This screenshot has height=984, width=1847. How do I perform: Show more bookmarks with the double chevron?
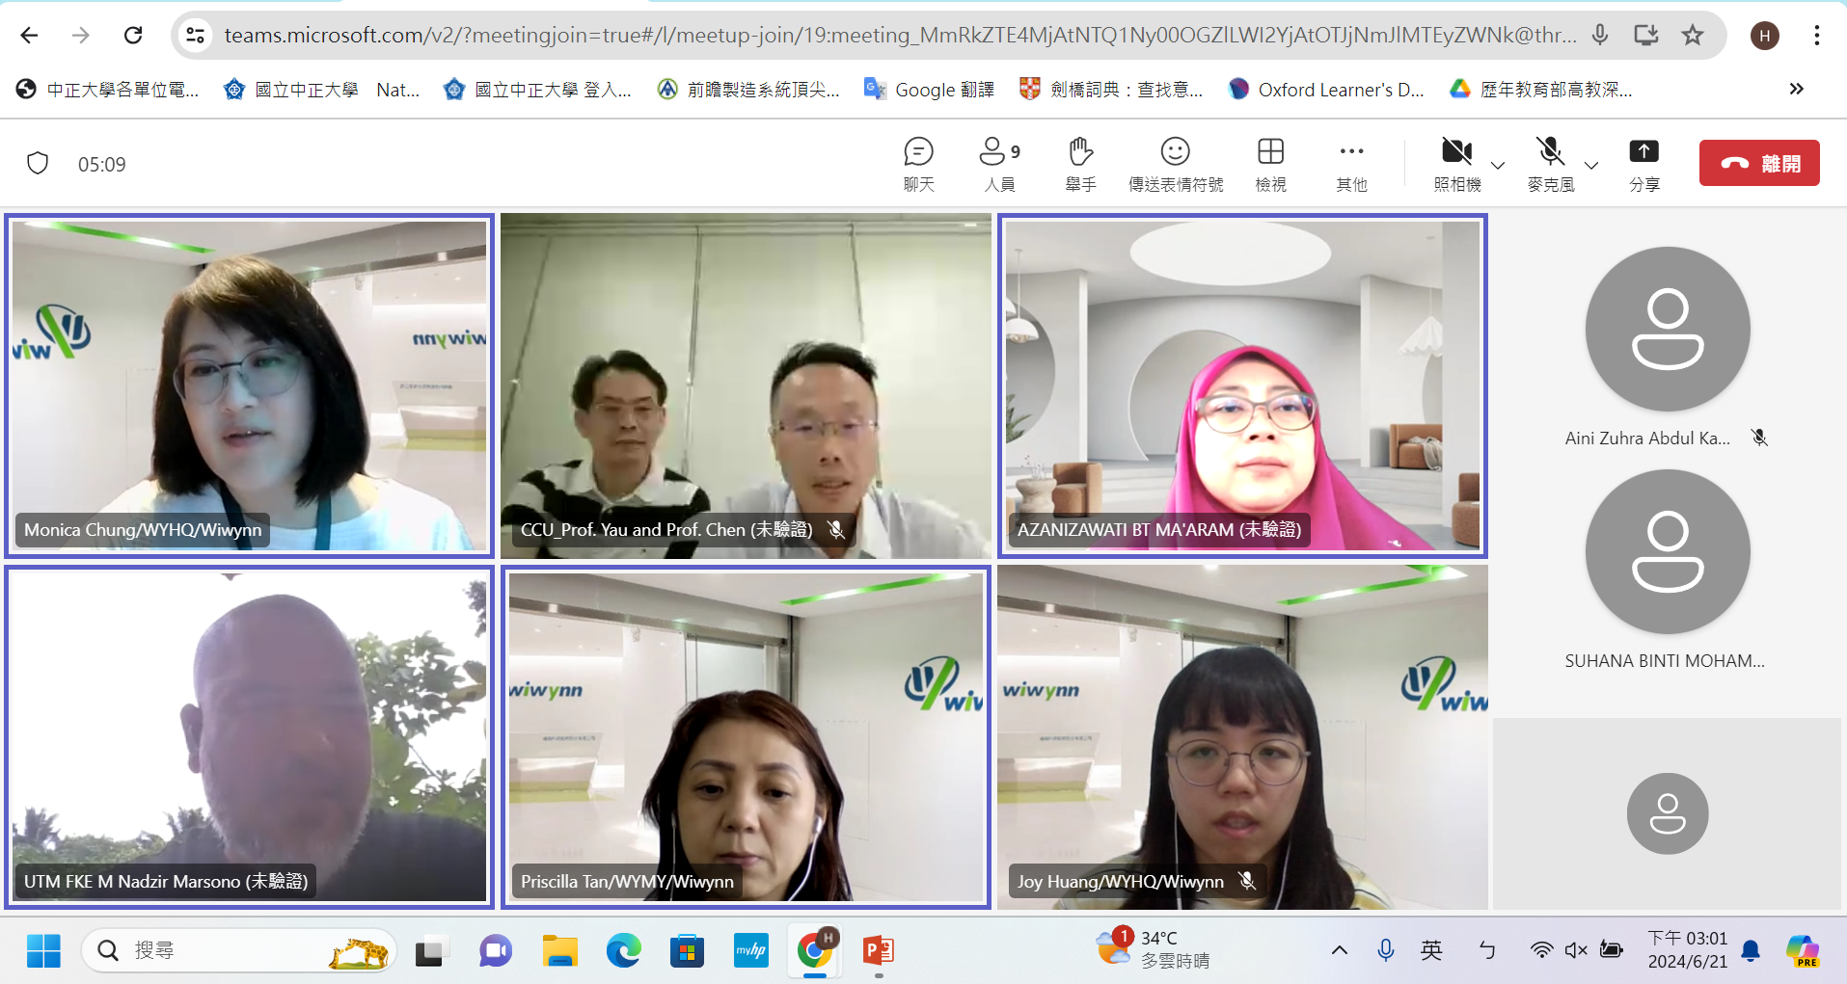[x=1796, y=90]
